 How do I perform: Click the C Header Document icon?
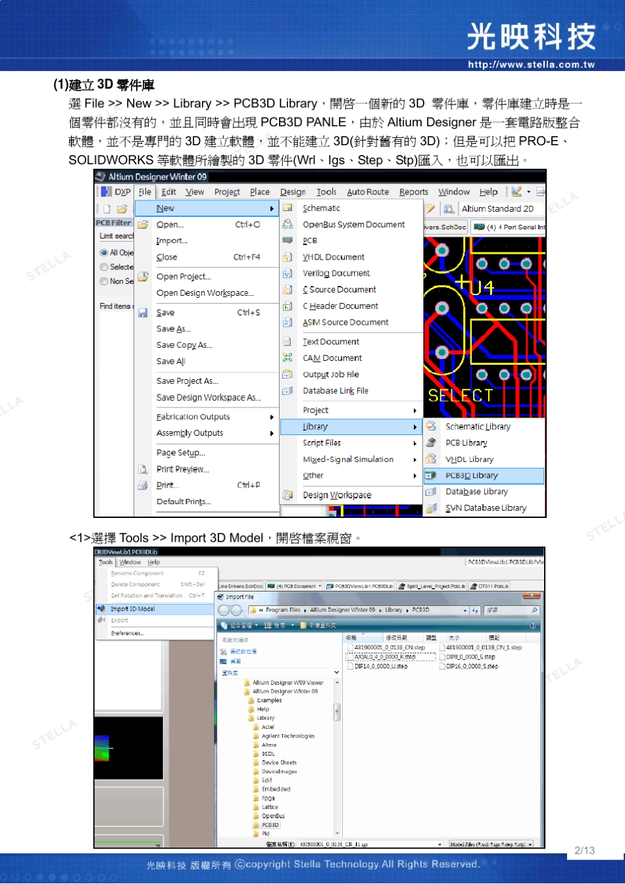point(287,306)
